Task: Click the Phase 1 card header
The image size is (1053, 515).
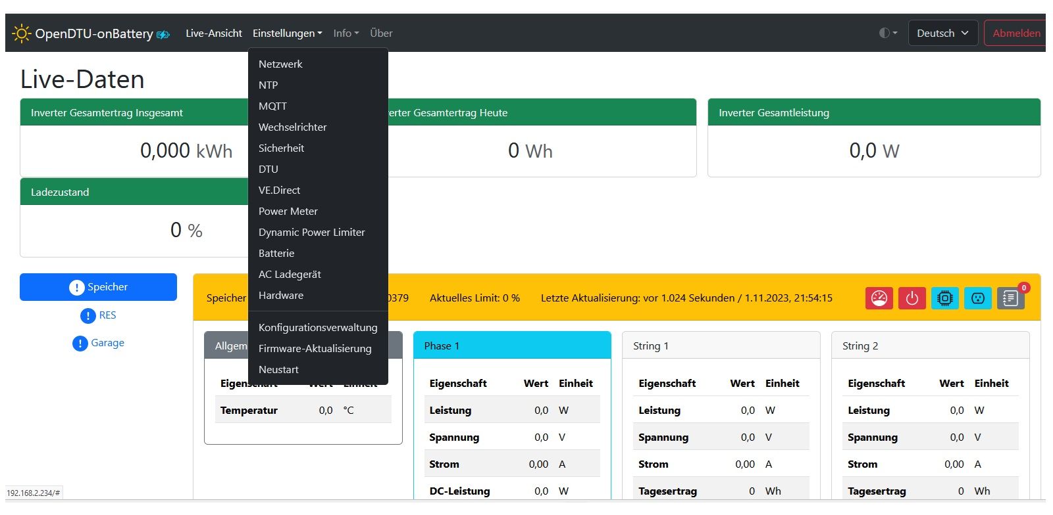Action: [512, 346]
